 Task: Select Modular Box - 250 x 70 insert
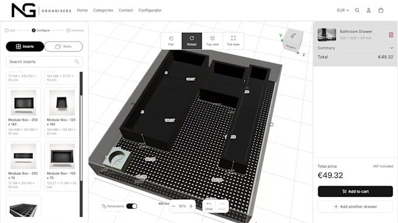tap(23, 166)
